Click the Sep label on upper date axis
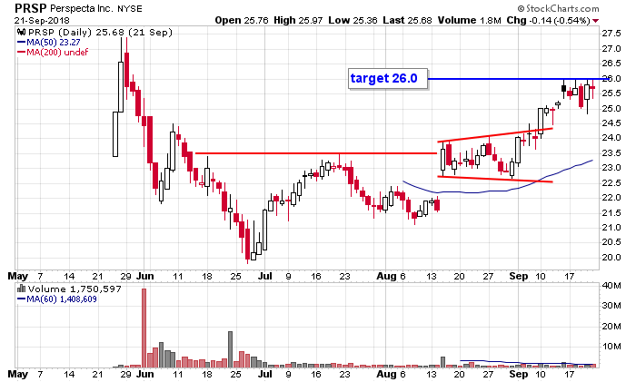This screenshot has height=382, width=636. click(x=519, y=276)
